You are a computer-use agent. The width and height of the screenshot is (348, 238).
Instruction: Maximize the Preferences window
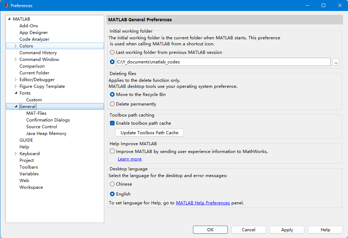324,5
